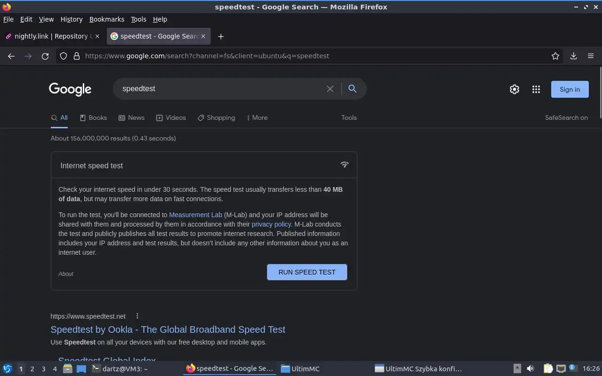The width and height of the screenshot is (602, 376).
Task: Open the Tools search options
Action: point(349,118)
